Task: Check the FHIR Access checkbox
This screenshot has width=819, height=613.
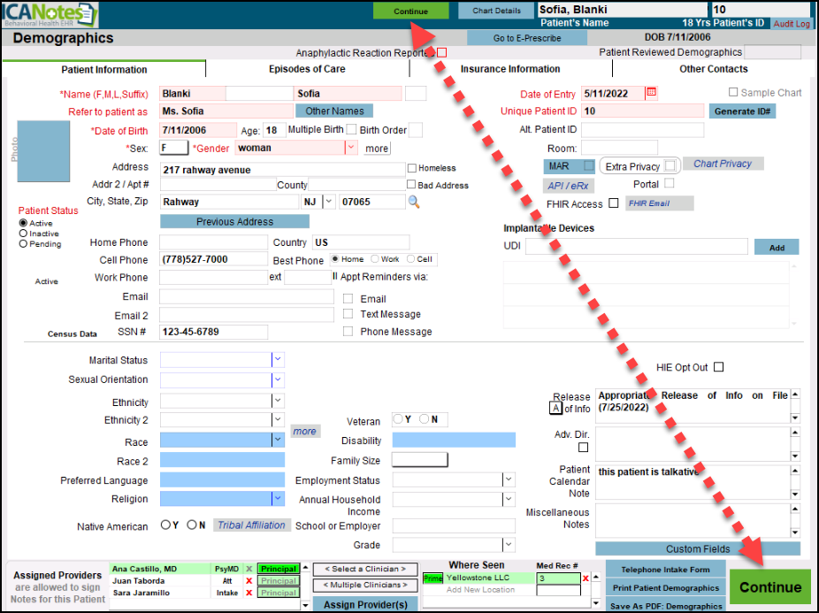Action: pyautogui.click(x=613, y=204)
